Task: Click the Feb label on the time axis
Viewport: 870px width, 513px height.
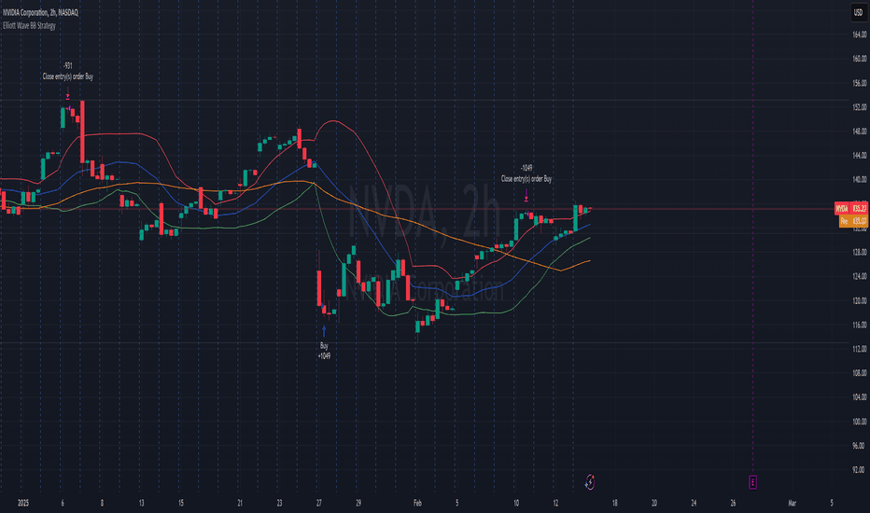Action: [417, 503]
